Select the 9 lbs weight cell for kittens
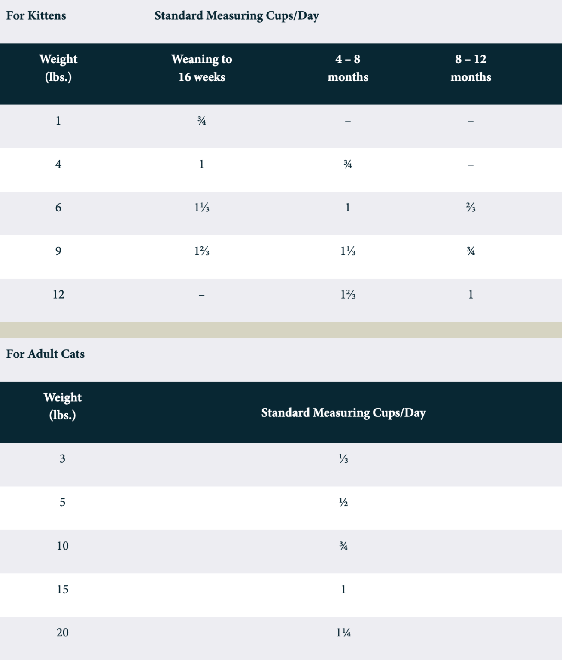The image size is (562, 660). point(58,251)
